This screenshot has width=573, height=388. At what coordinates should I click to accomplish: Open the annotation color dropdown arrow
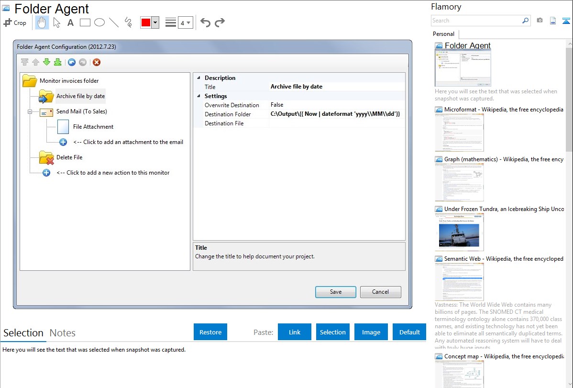click(155, 22)
